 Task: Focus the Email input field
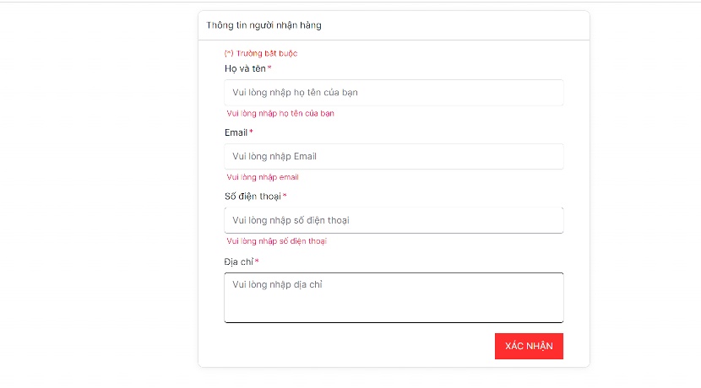(394, 156)
